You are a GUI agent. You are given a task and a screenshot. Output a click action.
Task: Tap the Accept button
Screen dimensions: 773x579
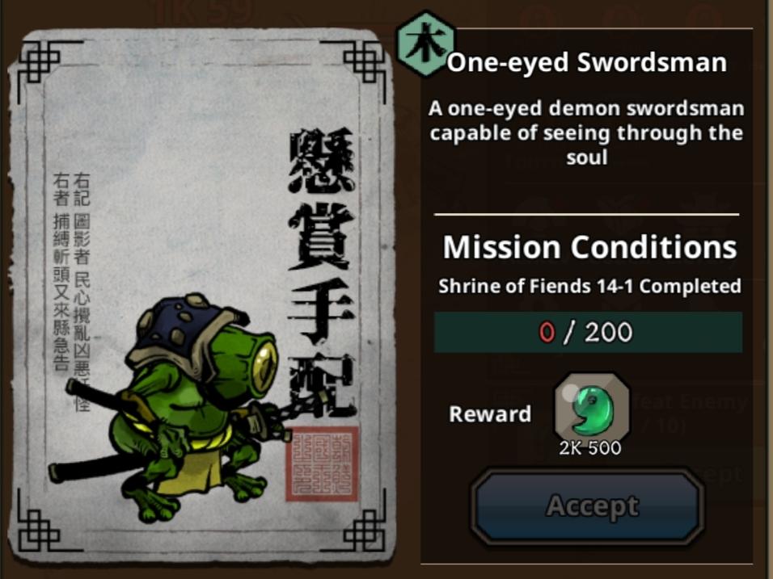point(586,506)
